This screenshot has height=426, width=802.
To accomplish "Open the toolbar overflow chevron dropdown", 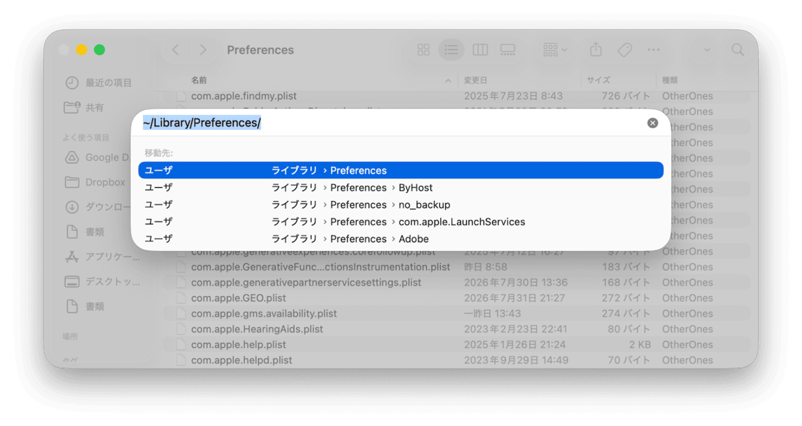I will click(707, 49).
